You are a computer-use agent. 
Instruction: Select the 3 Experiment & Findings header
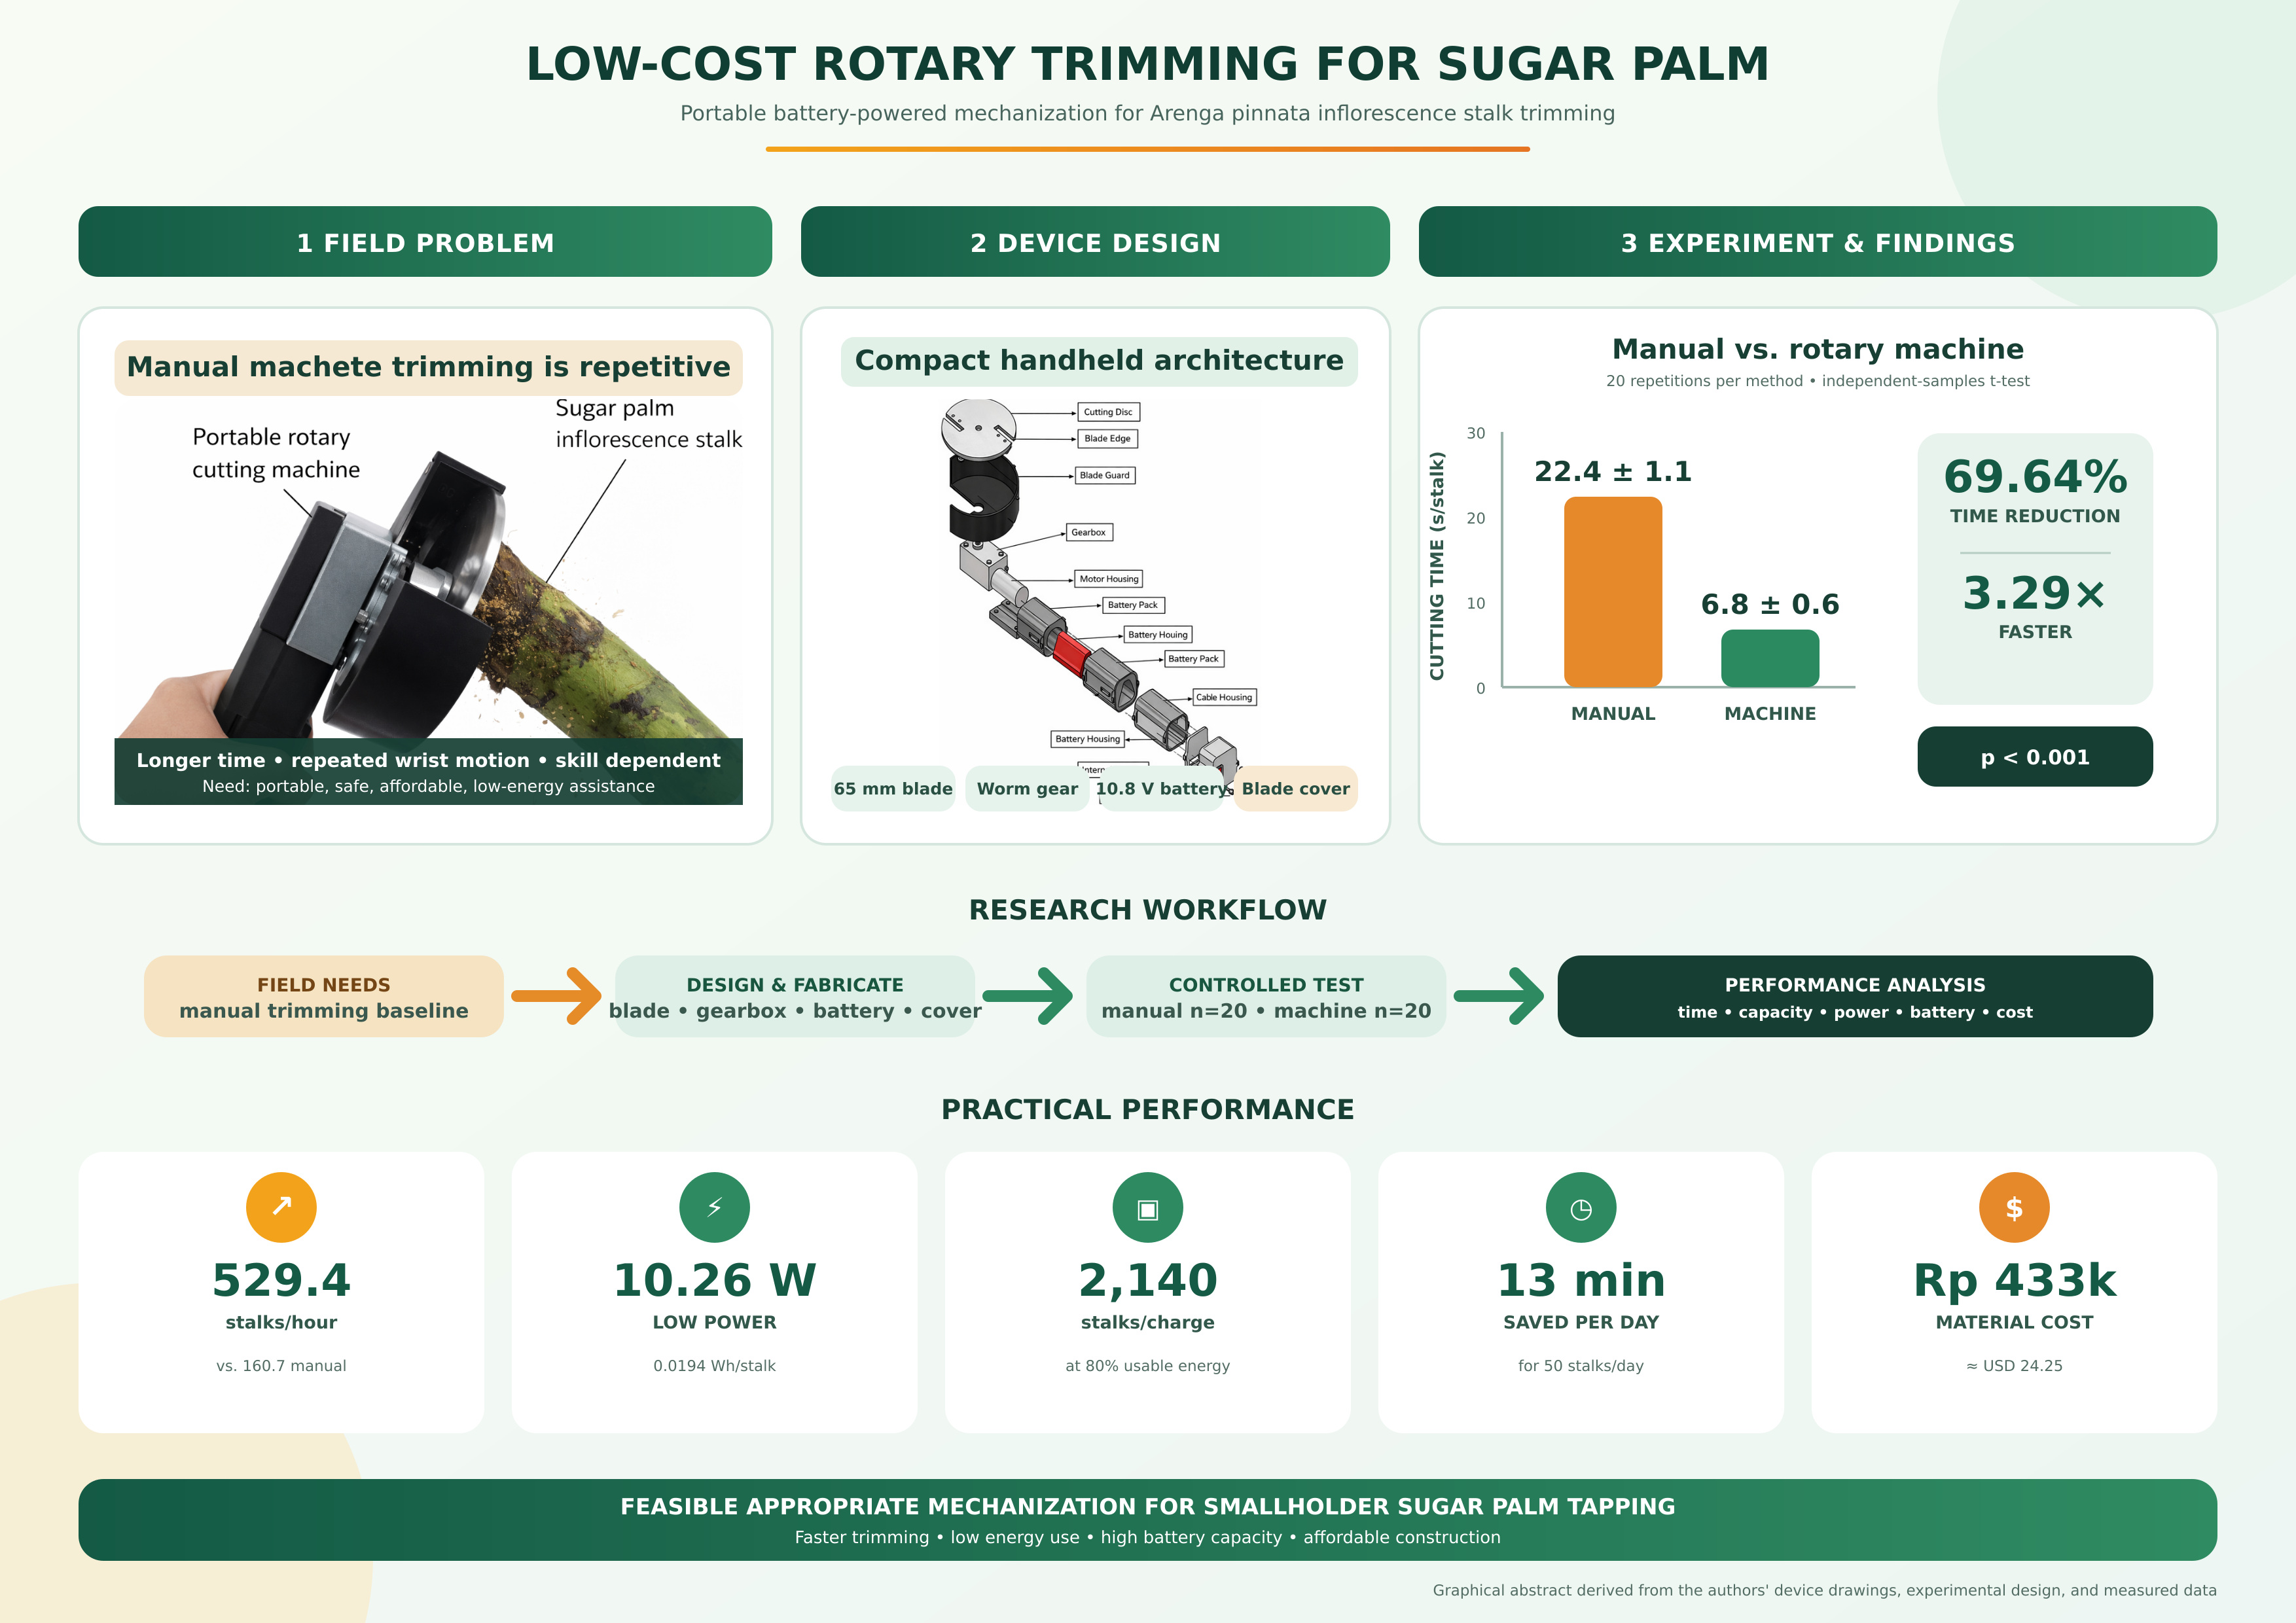click(x=1817, y=242)
